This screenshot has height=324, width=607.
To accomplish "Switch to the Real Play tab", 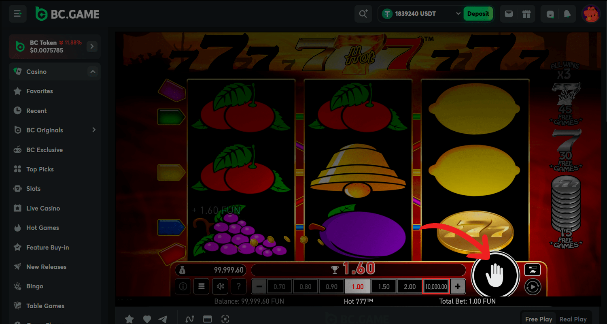I will 573,319.
